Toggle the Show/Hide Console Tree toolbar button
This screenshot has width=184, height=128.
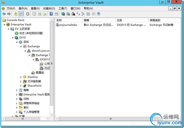[21, 14]
